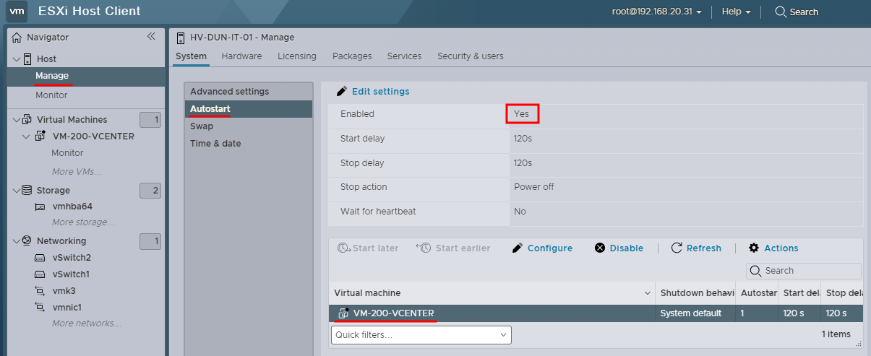This screenshot has height=356, width=871.
Task: Open the Help dropdown menu
Action: pos(736,12)
